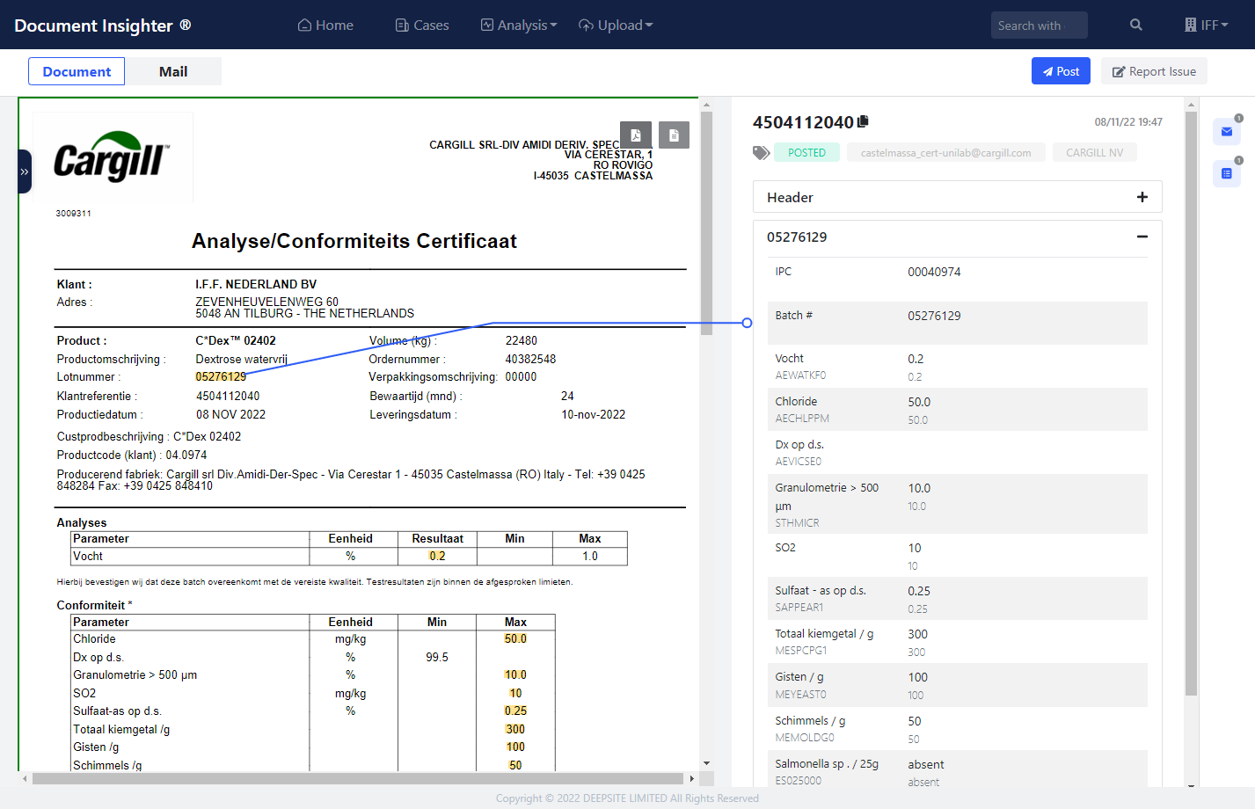Viewport: 1255px width, 809px height.
Task: Click the search magnifier icon in navbar
Action: pos(1135,26)
